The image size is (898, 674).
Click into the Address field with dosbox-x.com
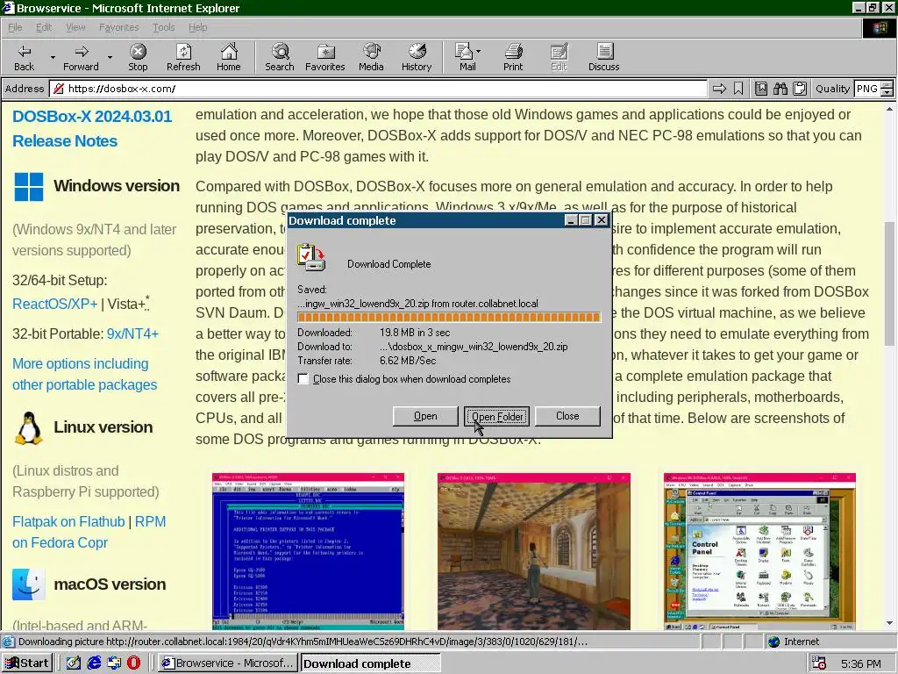378,89
